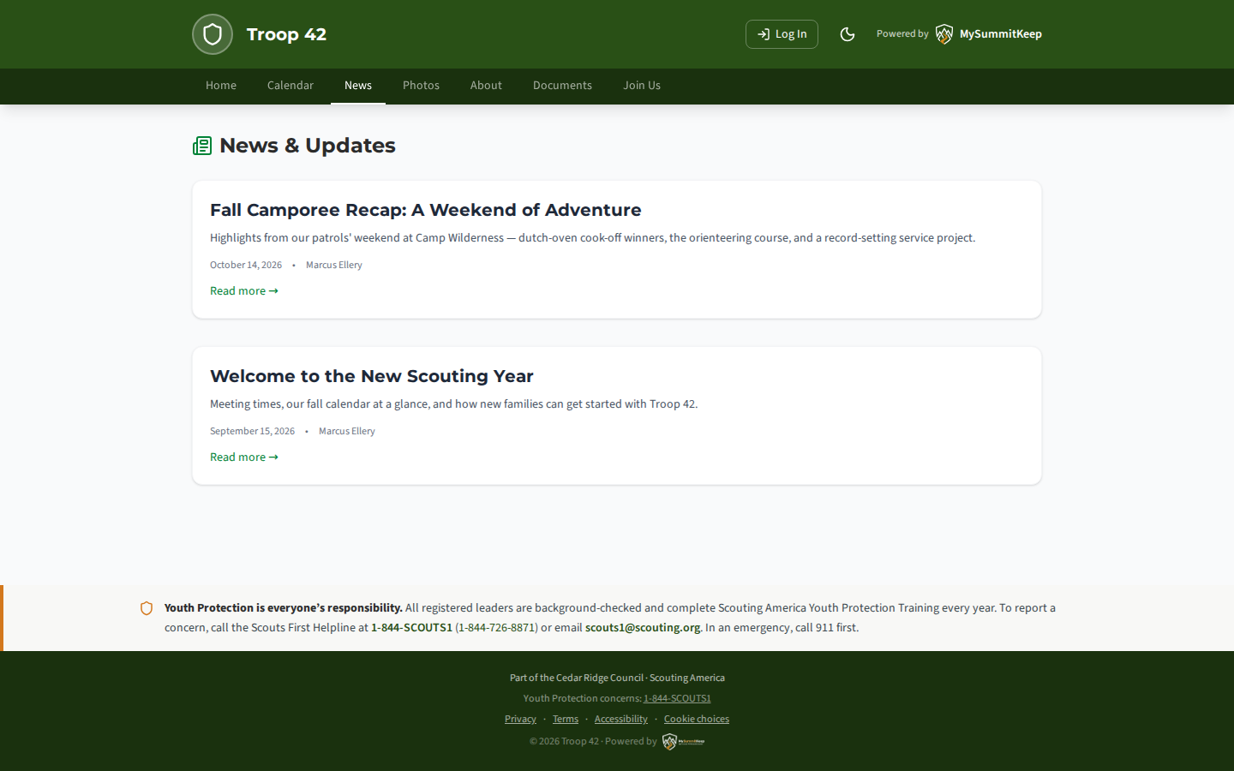1234x771 pixels.
Task: Email scouts1@scouting.org link
Action: point(643,628)
